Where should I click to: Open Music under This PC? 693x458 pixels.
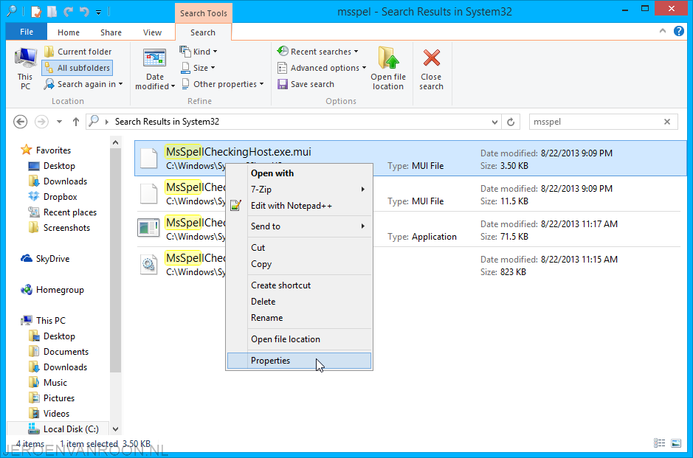pyautogui.click(x=48, y=383)
